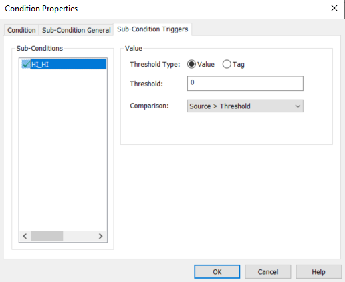Click the Comparison dropdown chevron arrow
The width and height of the screenshot is (345, 282).
[x=298, y=106]
